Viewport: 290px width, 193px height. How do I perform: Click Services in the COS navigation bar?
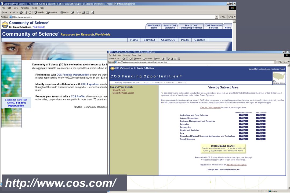[149, 40]
